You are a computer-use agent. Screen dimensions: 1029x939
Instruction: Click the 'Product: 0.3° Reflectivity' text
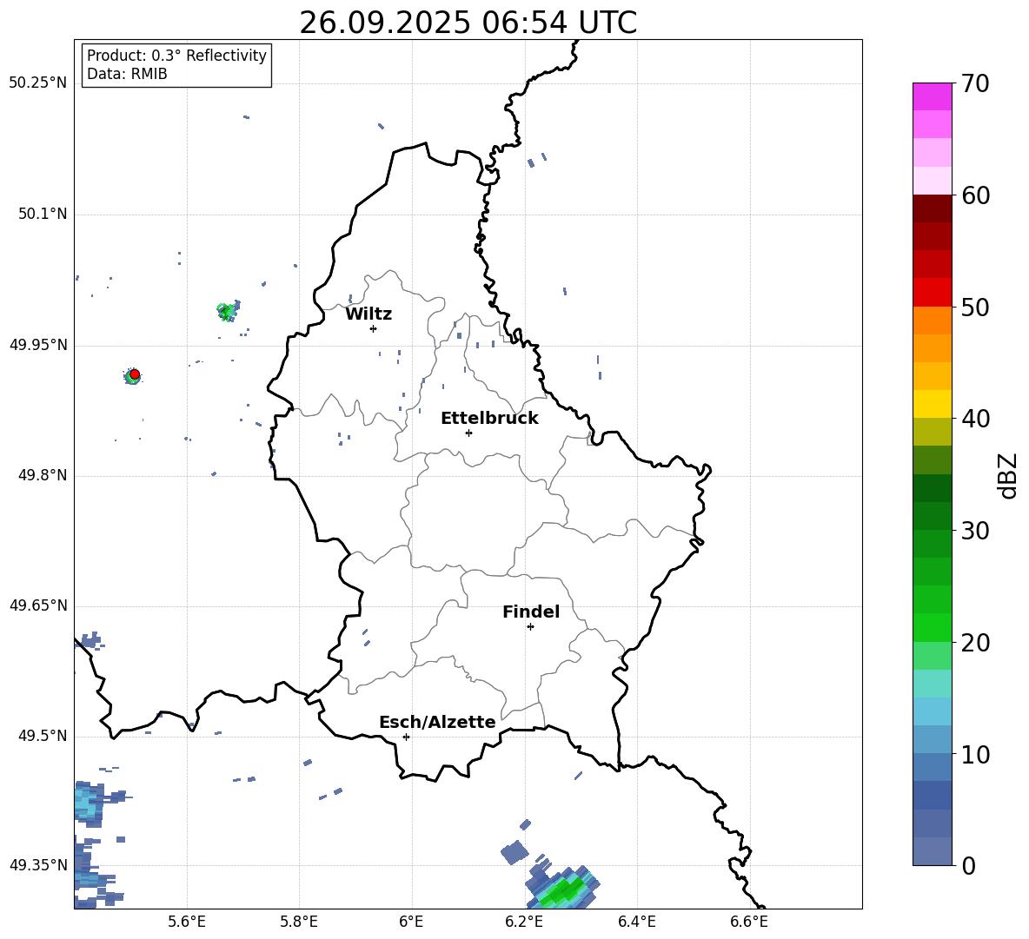[x=176, y=56]
